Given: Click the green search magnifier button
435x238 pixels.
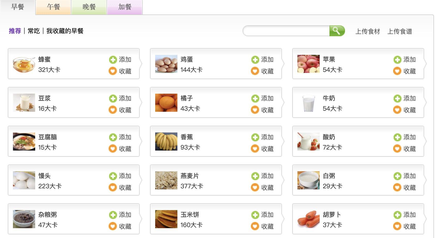Looking at the screenshot, I should tap(337, 31).
